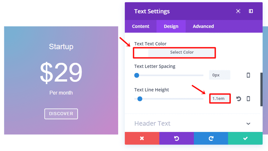
Task: Open responsive settings for Text Letter Spacing
Action: point(248,75)
